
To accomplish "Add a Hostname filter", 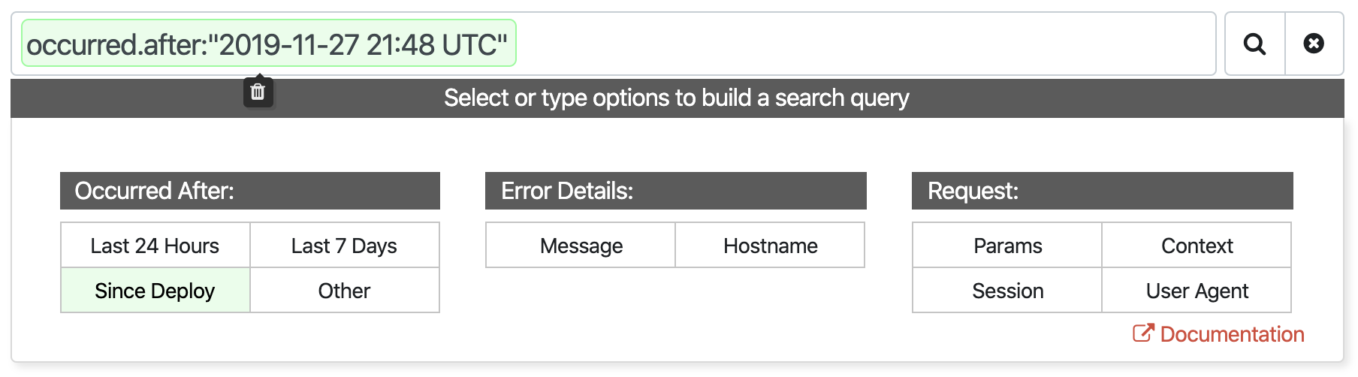I will click(770, 246).
